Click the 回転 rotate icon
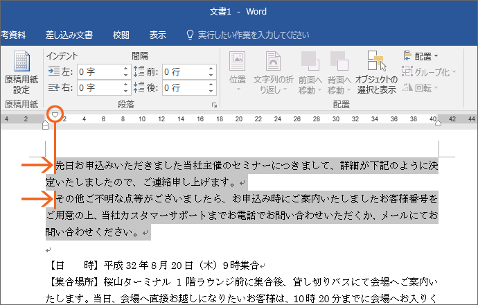Screen dimensions: 478x305 click(407, 88)
